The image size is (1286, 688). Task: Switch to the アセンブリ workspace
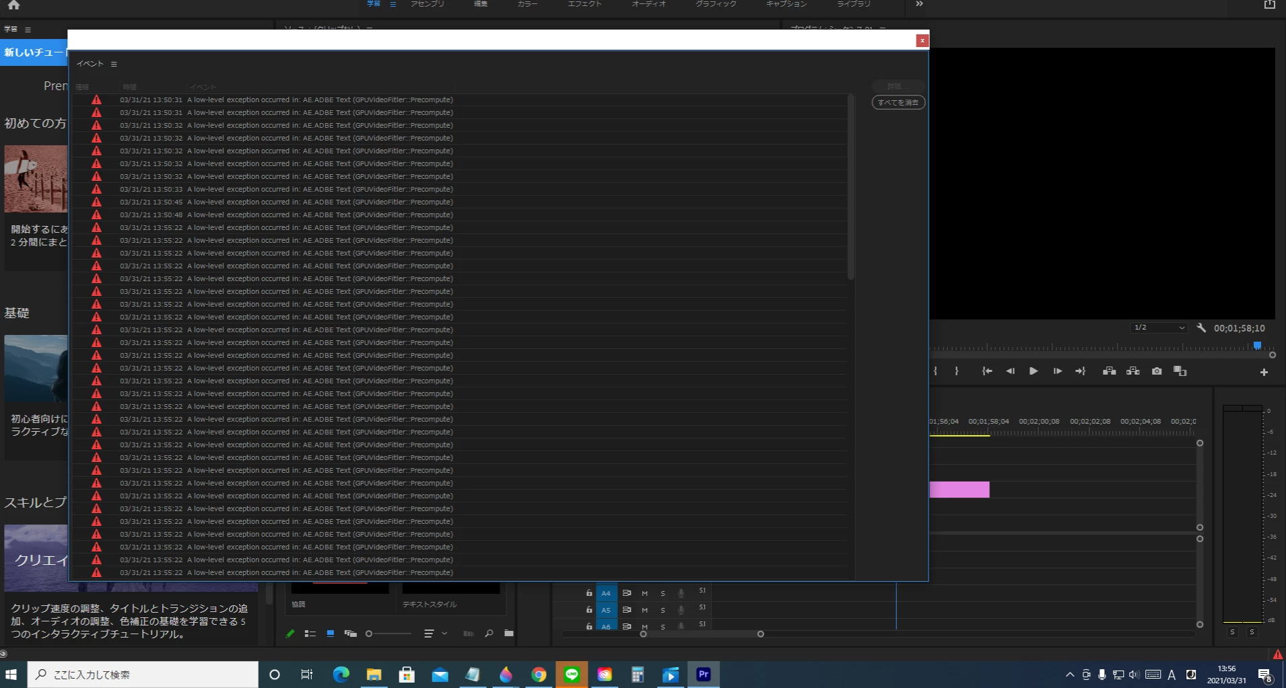tap(428, 4)
